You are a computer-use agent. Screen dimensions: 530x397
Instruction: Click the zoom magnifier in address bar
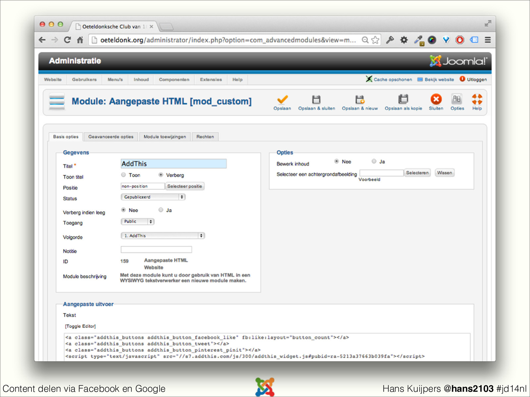[x=365, y=40]
